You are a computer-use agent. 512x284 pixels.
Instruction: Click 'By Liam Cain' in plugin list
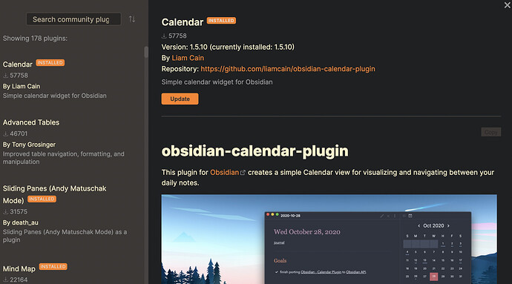tap(22, 87)
